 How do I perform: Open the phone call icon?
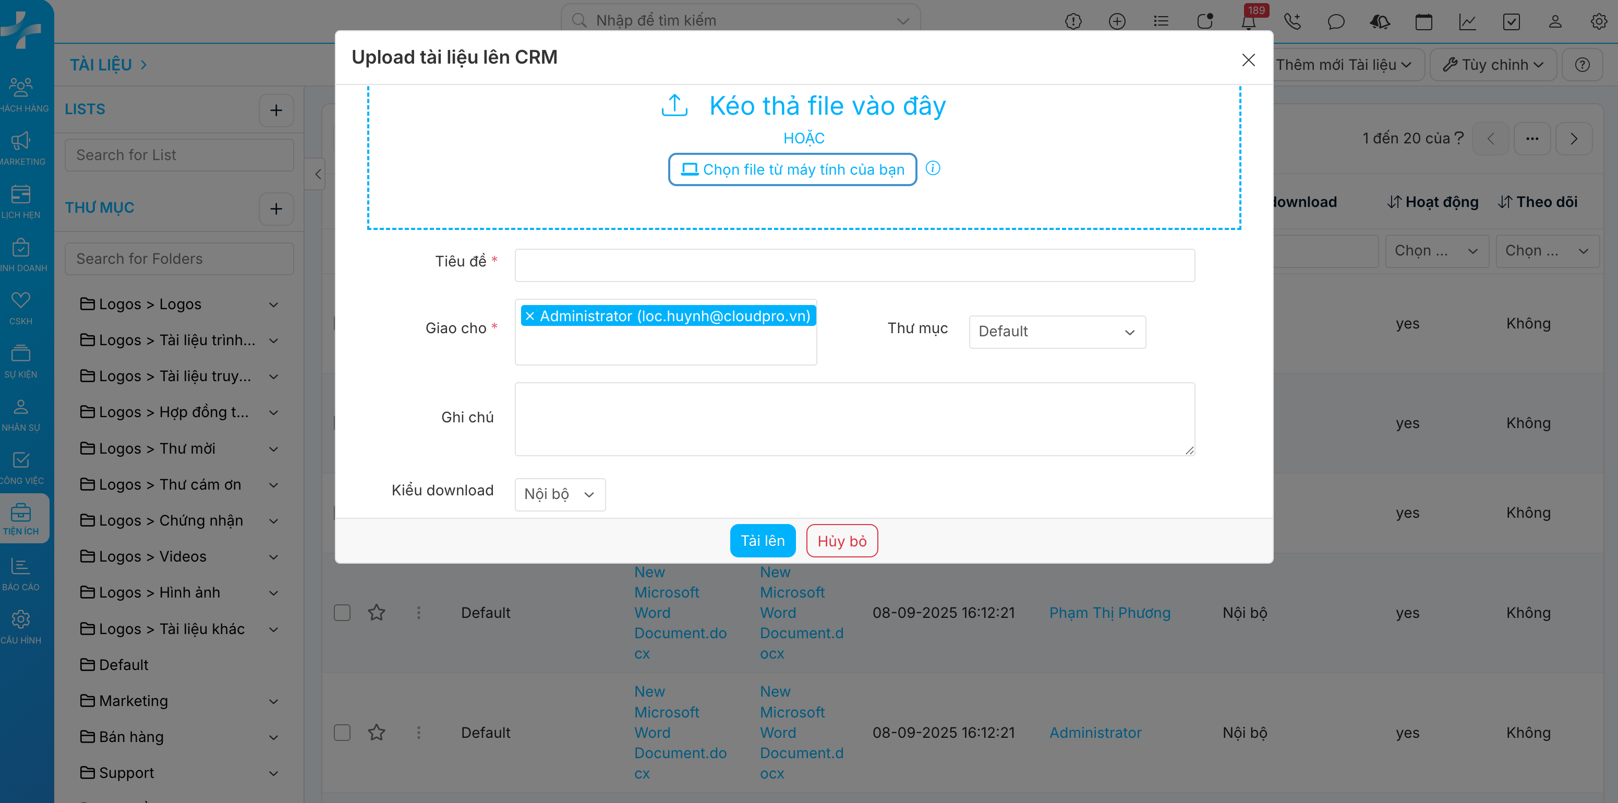[1292, 22]
